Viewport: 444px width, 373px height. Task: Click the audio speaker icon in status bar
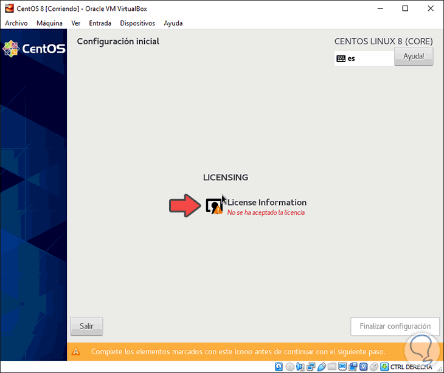pos(300,367)
